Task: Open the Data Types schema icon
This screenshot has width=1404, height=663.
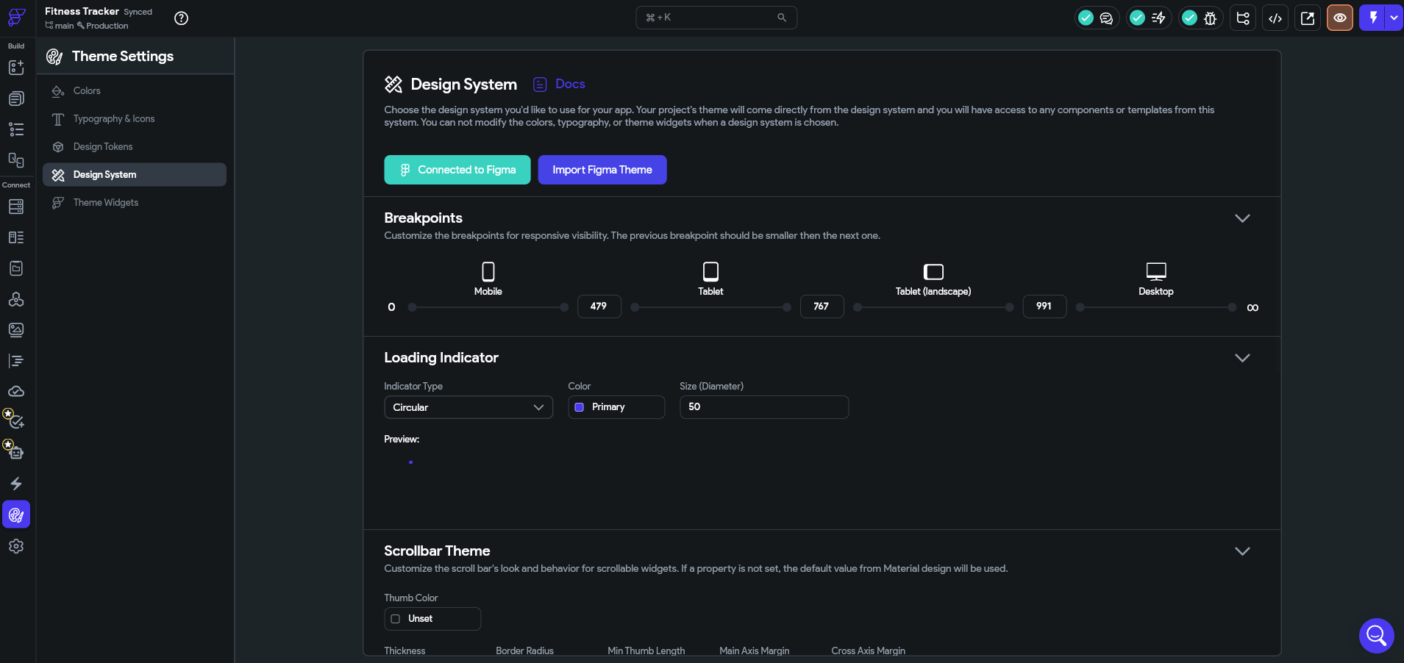Action: pyautogui.click(x=16, y=237)
